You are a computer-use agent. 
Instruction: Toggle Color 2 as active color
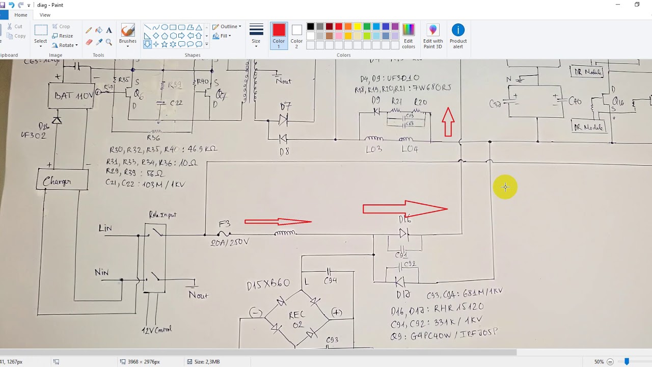(x=296, y=36)
